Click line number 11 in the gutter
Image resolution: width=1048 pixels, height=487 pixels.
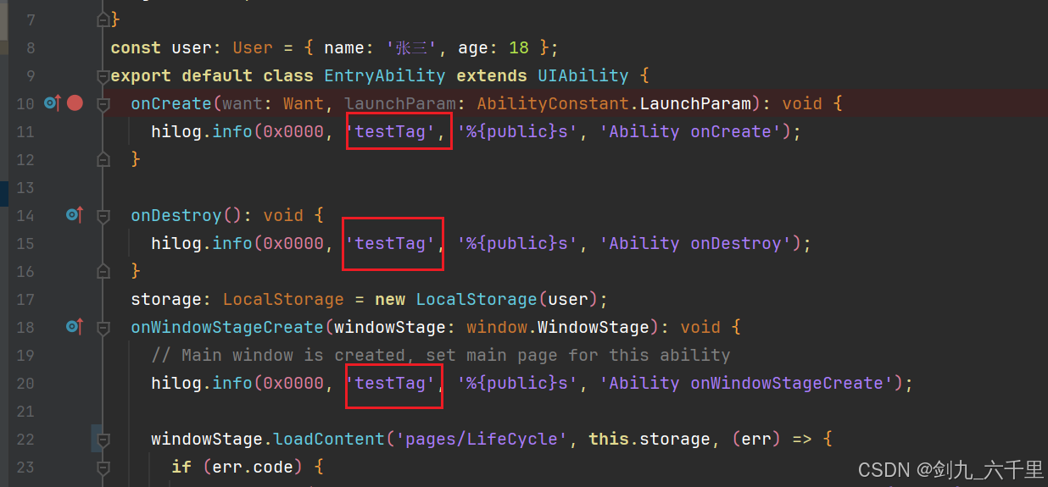pos(25,131)
